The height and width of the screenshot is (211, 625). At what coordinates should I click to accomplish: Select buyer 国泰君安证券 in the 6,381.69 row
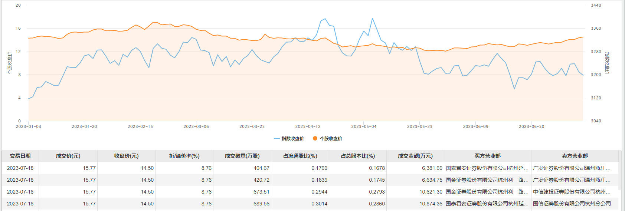point(487,168)
